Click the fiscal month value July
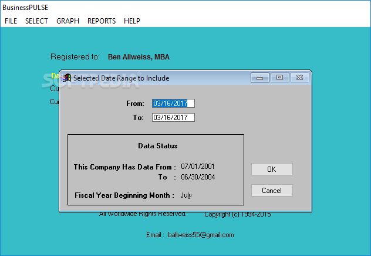371x256 pixels. (186, 195)
